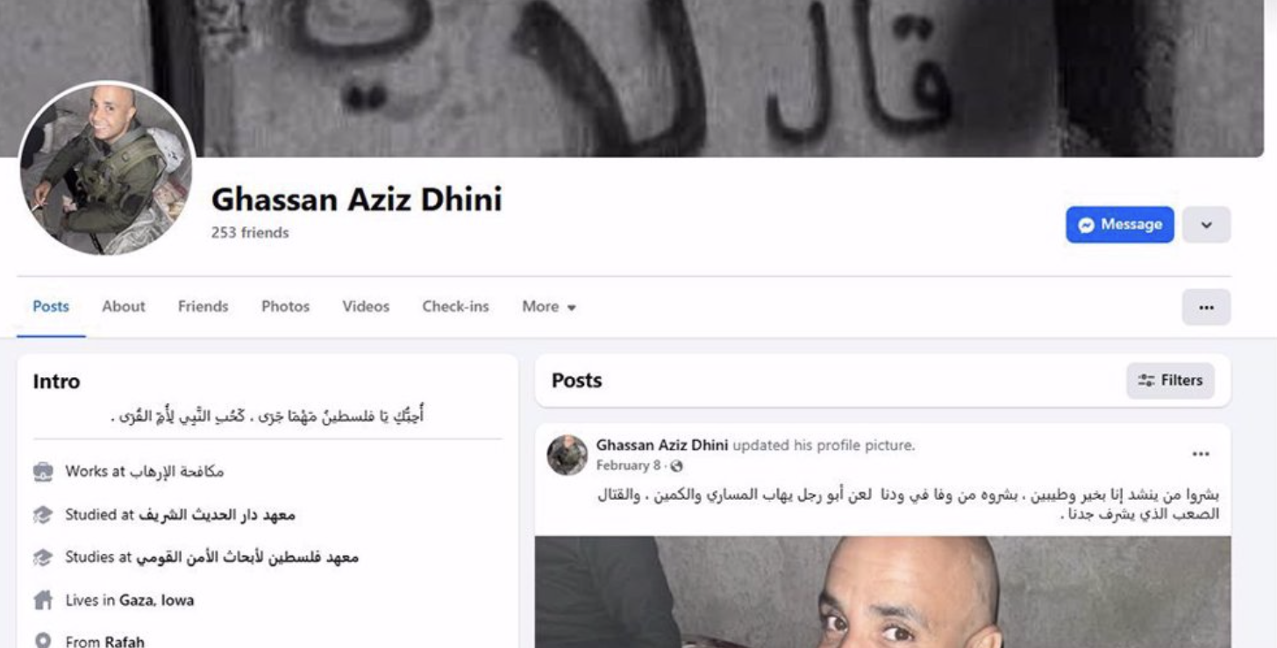This screenshot has height=648, width=1277.
Task: Send a message using the Message button
Action: pyautogui.click(x=1120, y=225)
